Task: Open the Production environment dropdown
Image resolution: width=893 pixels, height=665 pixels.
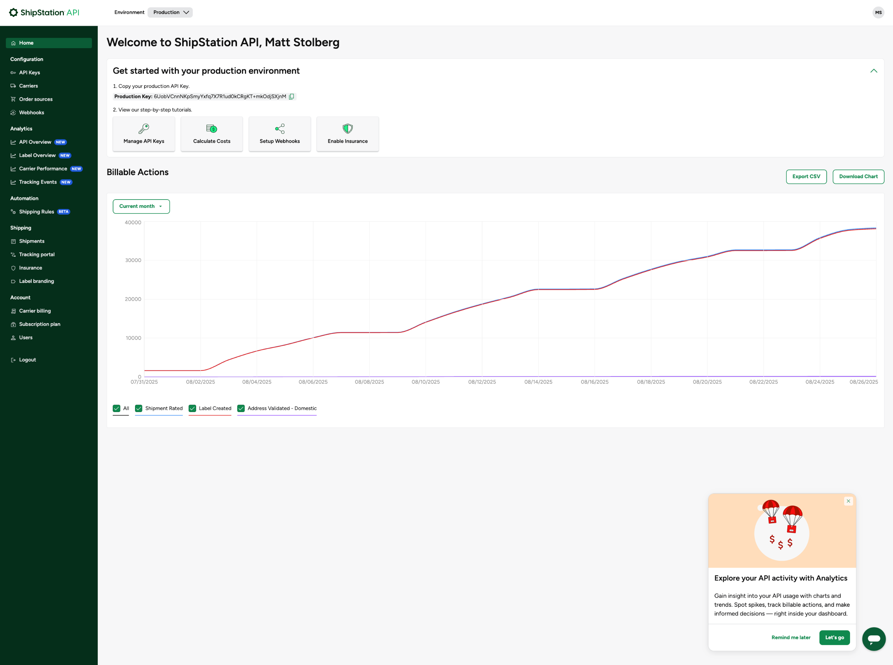Action: [x=170, y=13]
